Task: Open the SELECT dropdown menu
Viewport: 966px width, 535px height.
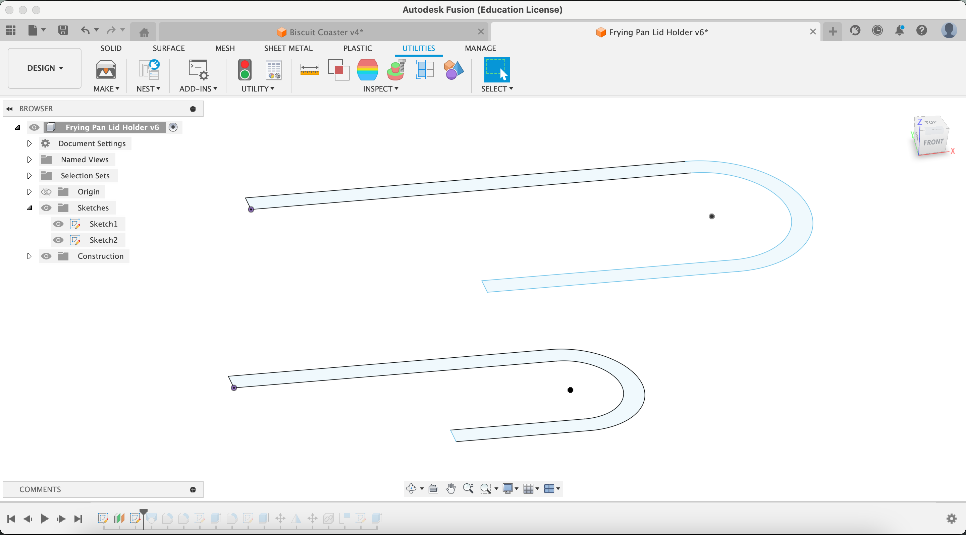Action: (x=497, y=89)
